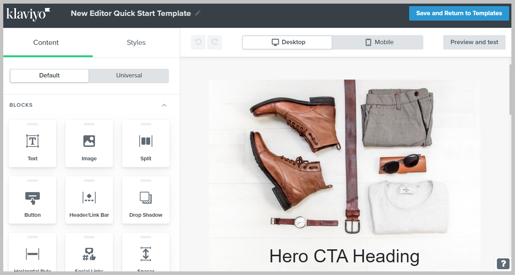The height and width of the screenshot is (275, 515).
Task: Select the Social Links block
Action: tap(89, 252)
